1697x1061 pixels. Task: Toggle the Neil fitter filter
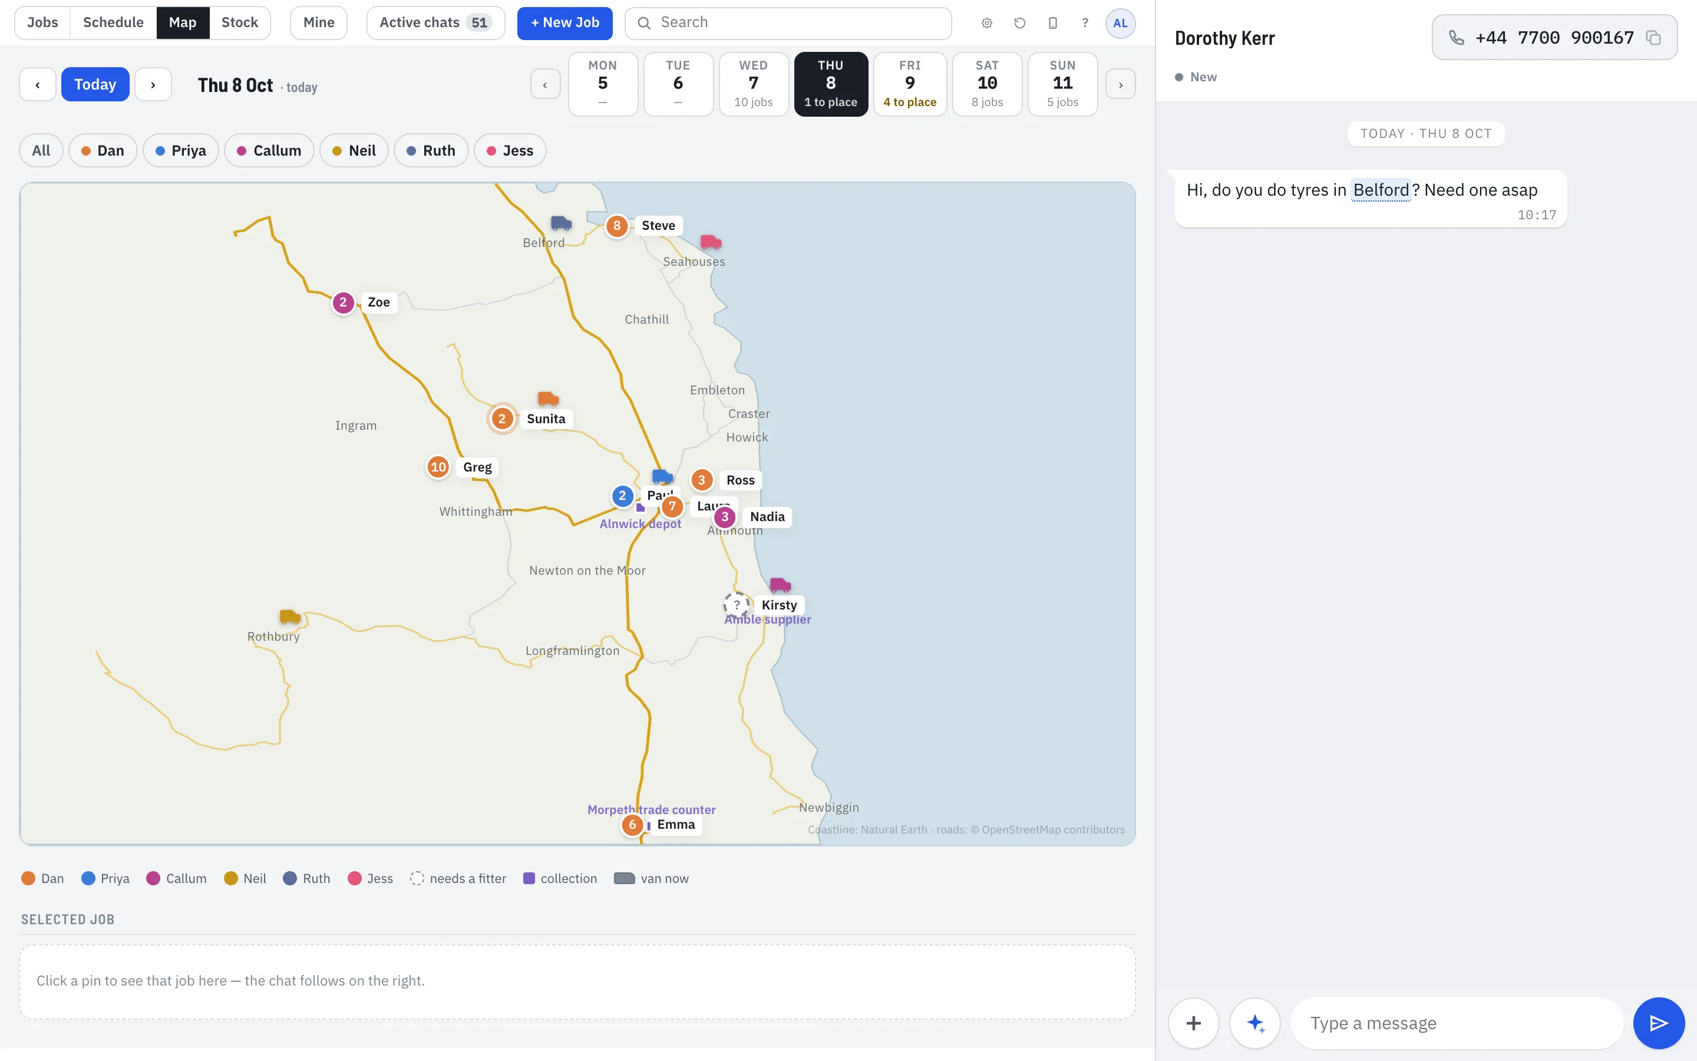tap(354, 150)
